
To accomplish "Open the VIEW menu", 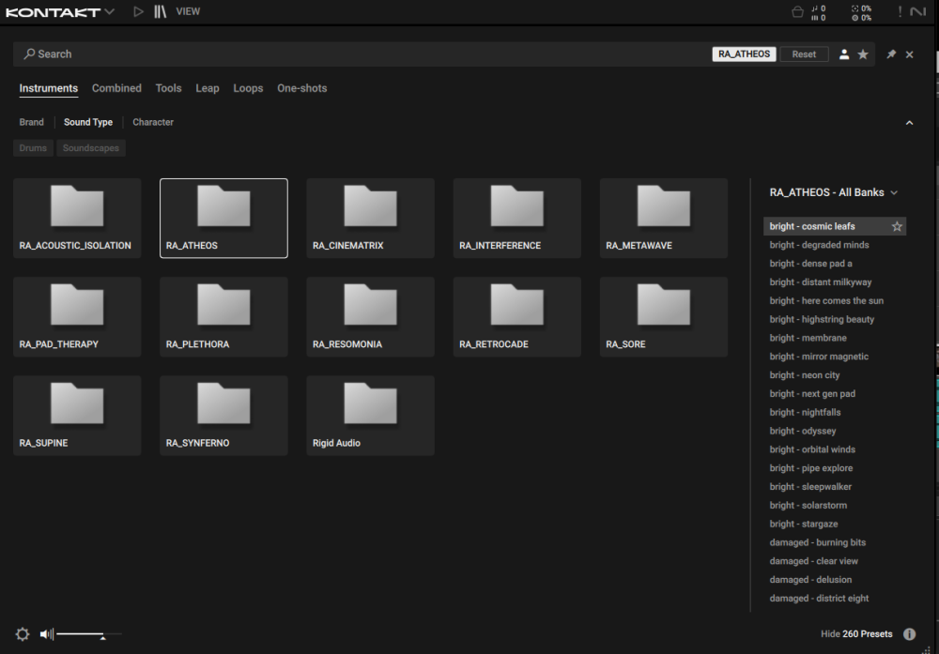I will [188, 11].
